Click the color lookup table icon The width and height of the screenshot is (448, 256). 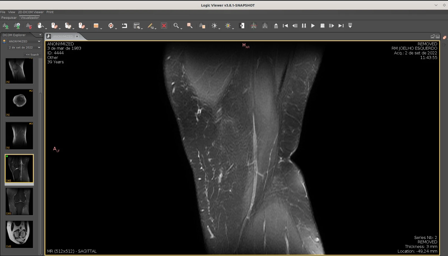tap(228, 26)
